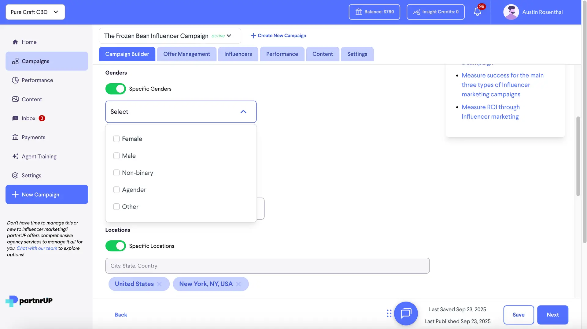587x329 pixels.
Task: Open the chat assistant bubble
Action: click(406, 313)
